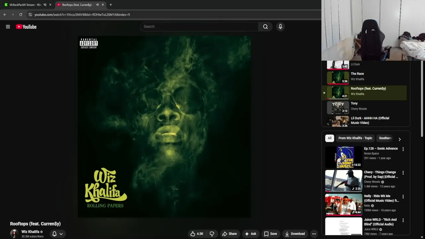Close the Rooftops YouTube tab
The width and height of the screenshot is (425, 239).
pyautogui.click(x=103, y=5)
